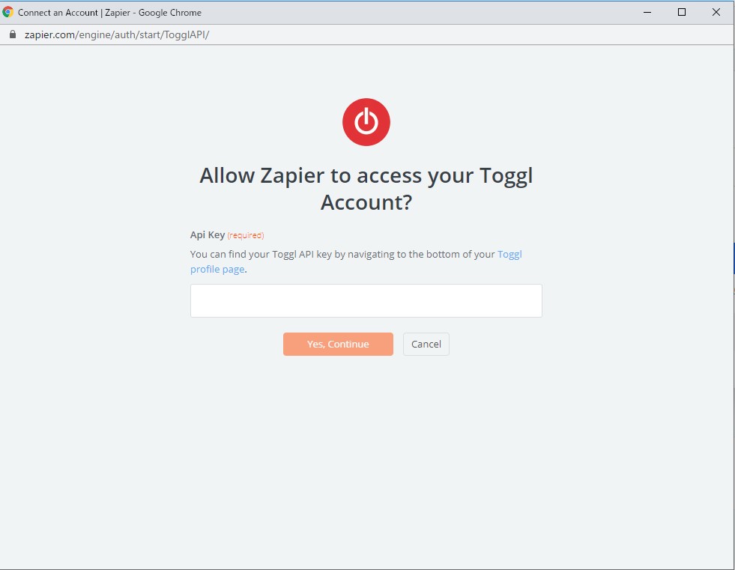Click the zapier.com domain in address bar
This screenshot has width=735, height=570.
(49, 34)
